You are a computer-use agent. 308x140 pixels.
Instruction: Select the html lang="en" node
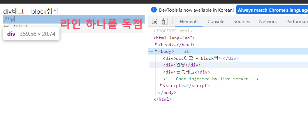tap(174, 38)
